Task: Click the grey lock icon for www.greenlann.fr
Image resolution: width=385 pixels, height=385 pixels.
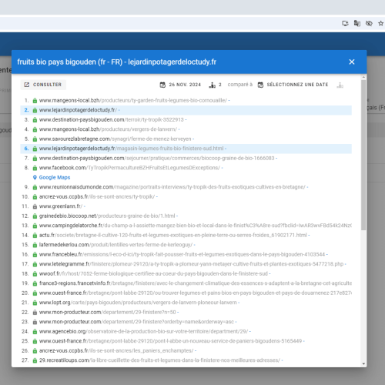Action: point(35,206)
